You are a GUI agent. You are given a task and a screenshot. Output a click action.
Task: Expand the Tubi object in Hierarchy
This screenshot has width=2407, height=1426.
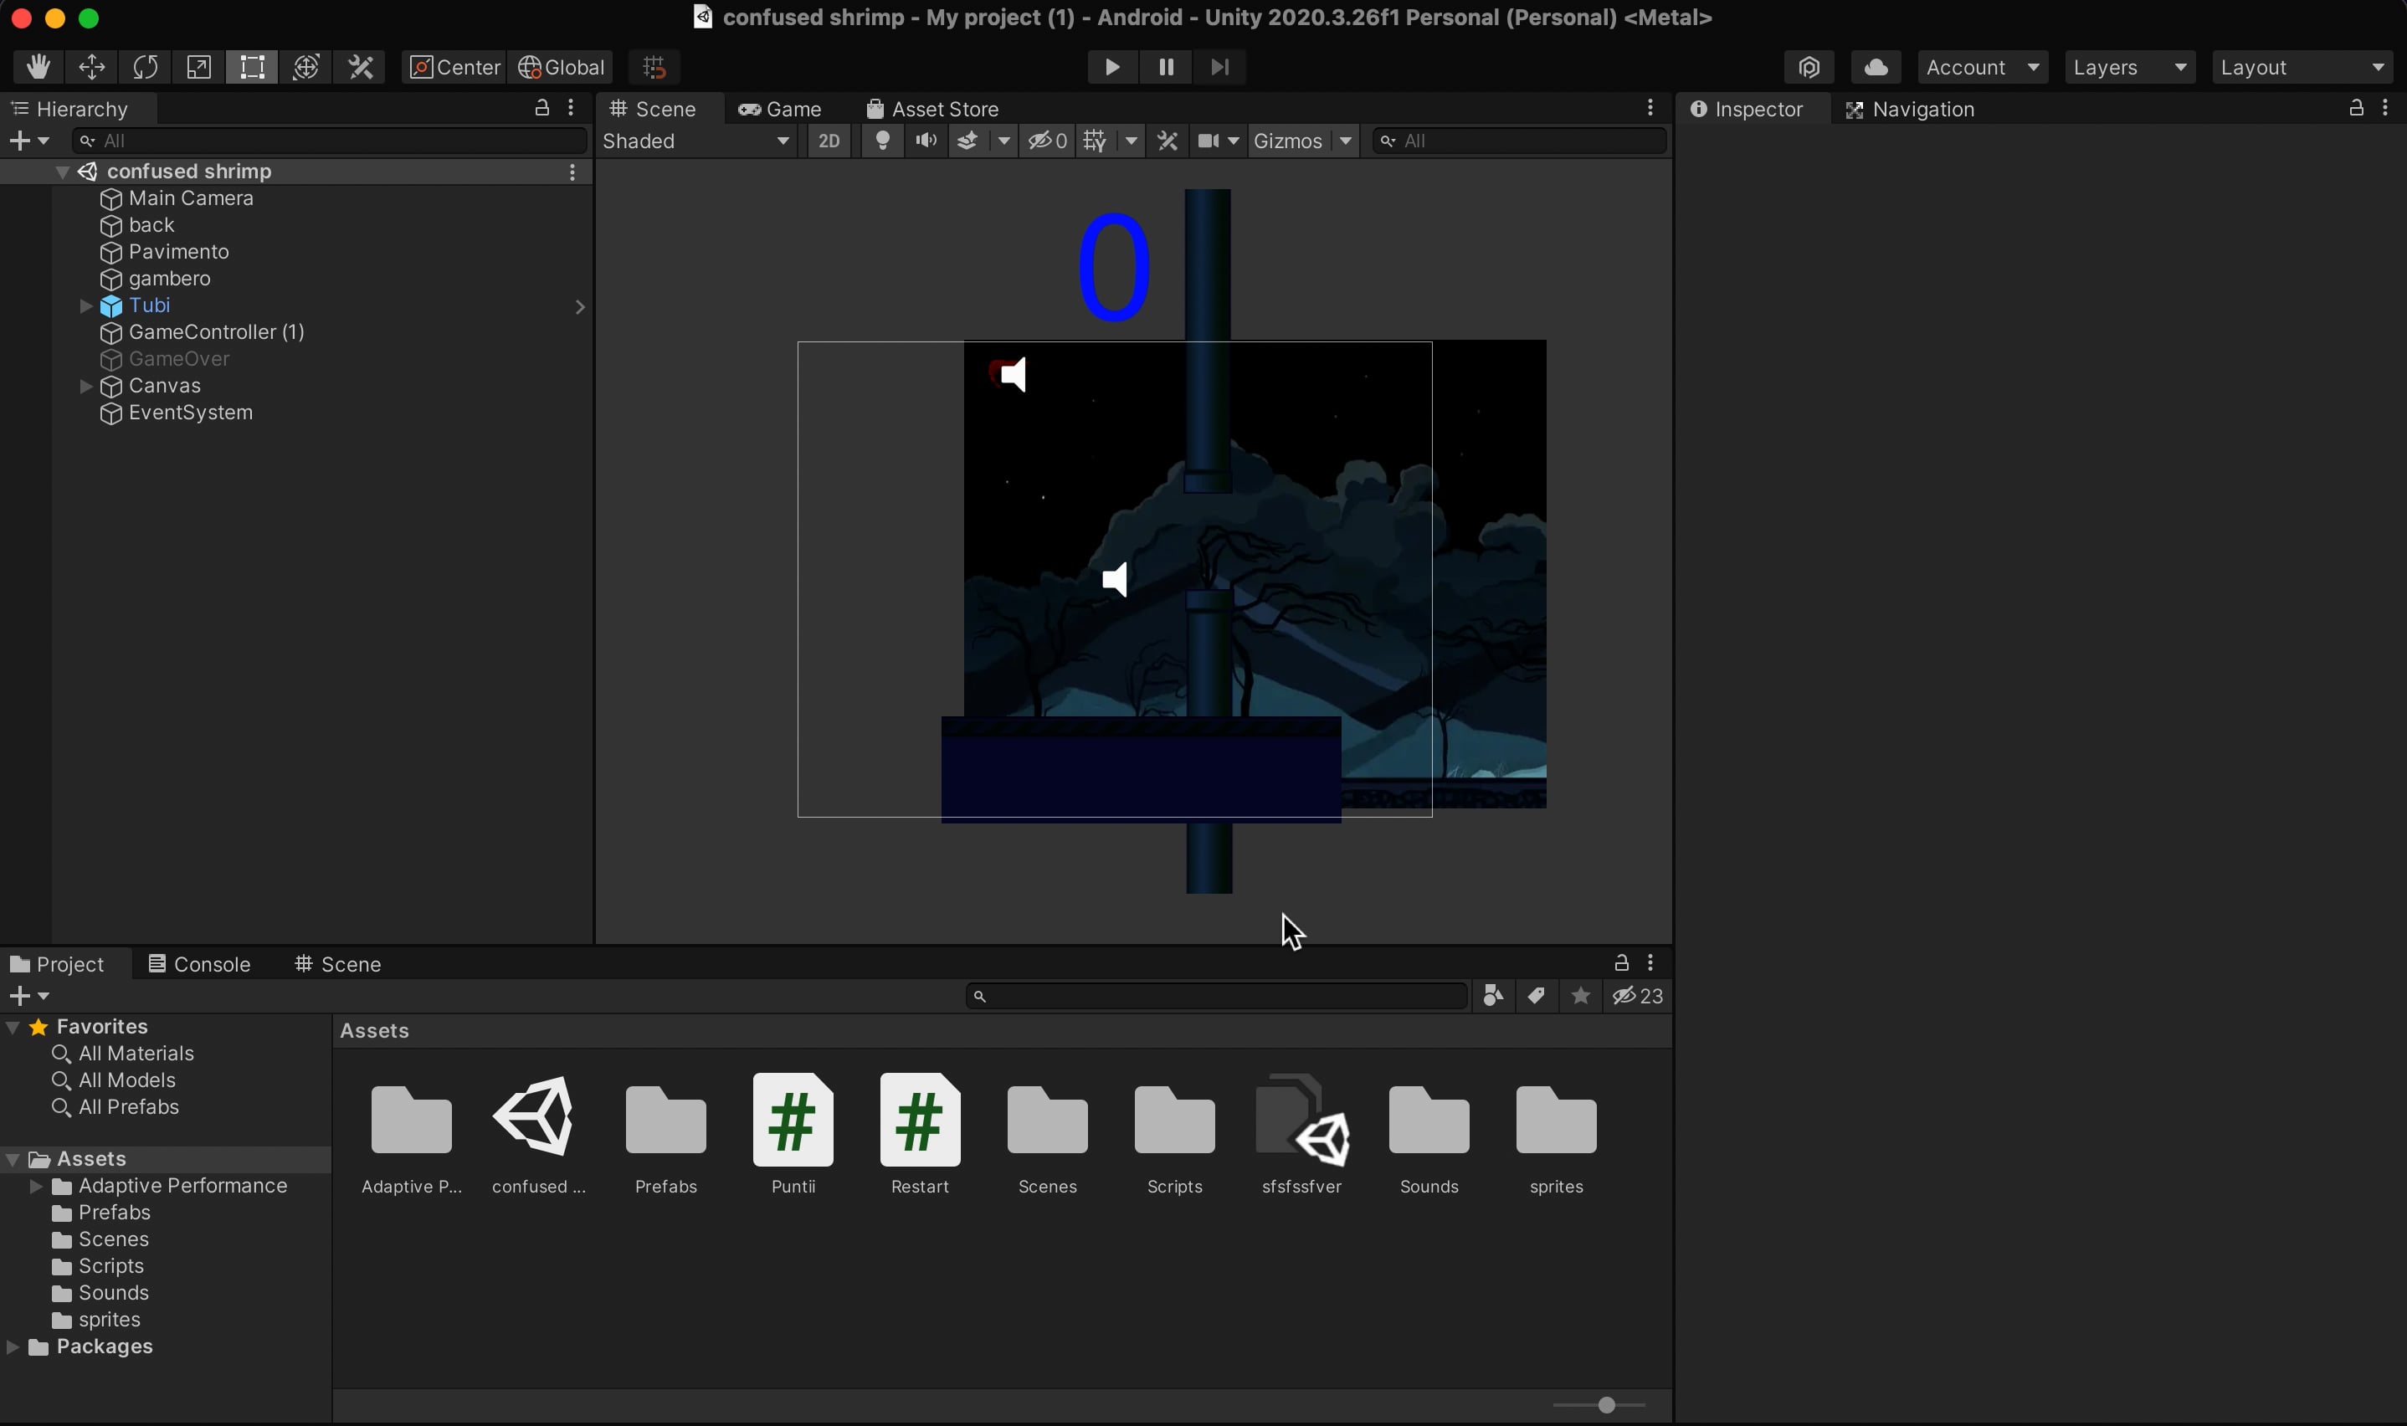(85, 305)
